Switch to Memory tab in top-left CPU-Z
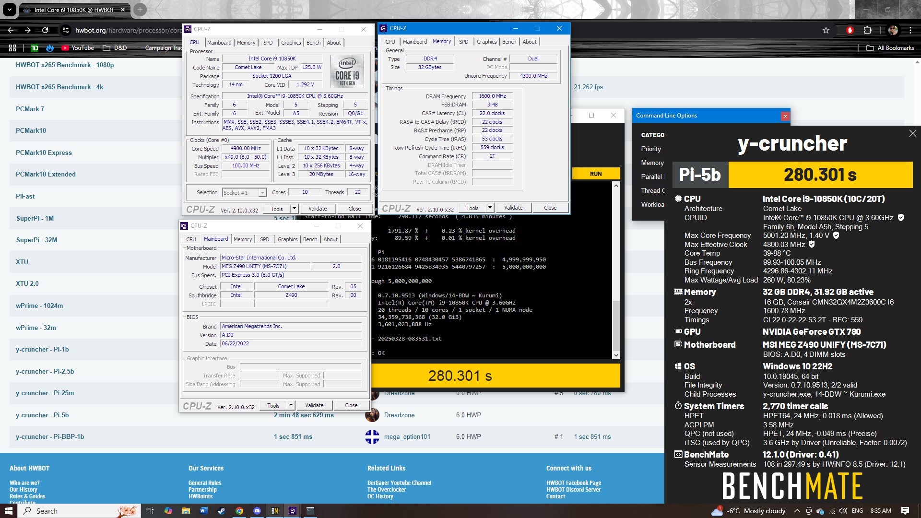 (x=246, y=43)
